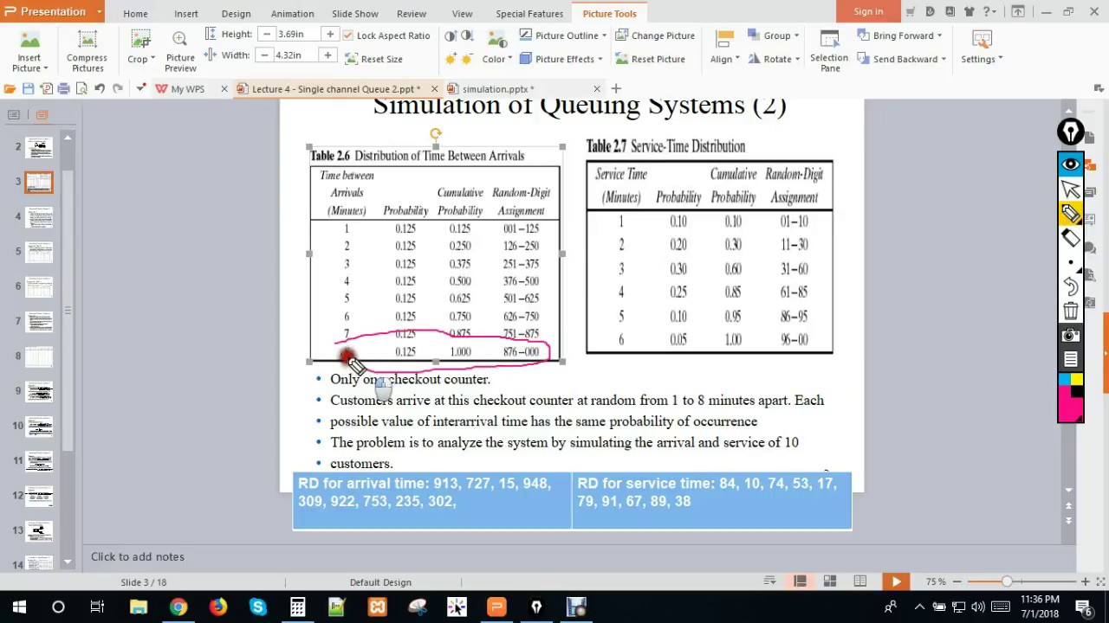Open Picture Preview

(180, 50)
